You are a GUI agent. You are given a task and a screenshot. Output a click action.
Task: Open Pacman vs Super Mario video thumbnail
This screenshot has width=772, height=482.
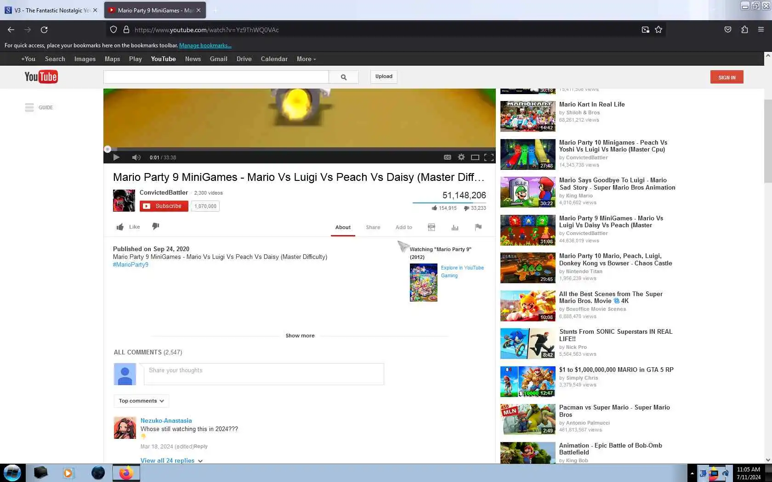click(528, 419)
